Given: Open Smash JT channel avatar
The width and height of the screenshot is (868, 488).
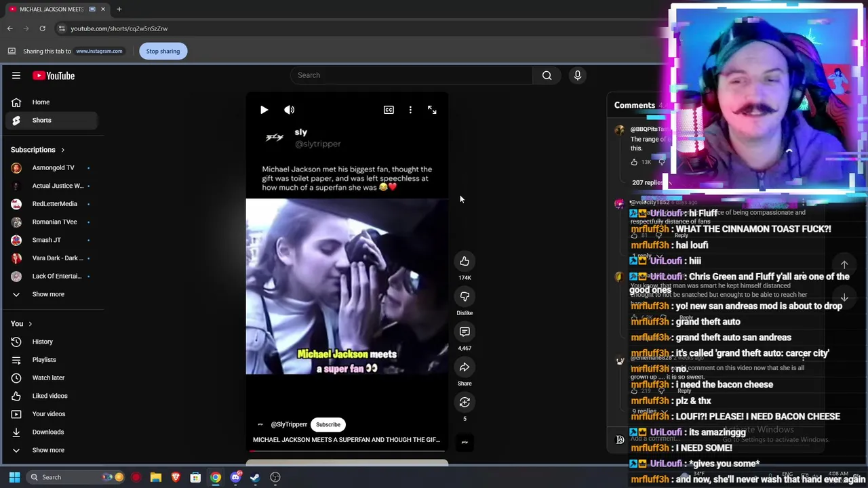Looking at the screenshot, I should click(x=16, y=240).
